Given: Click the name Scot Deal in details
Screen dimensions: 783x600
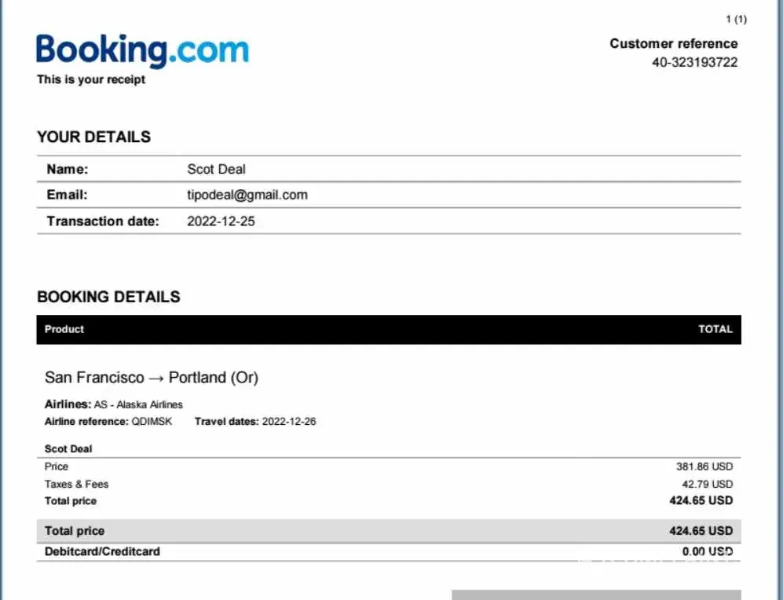Looking at the screenshot, I should (217, 169).
